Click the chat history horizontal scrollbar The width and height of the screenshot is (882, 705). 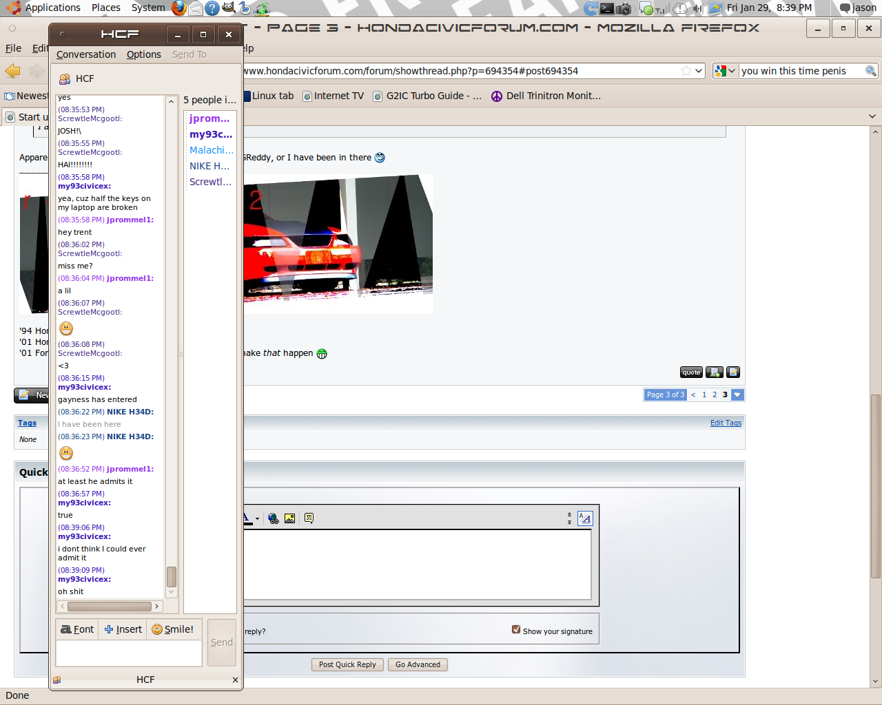[110, 607]
